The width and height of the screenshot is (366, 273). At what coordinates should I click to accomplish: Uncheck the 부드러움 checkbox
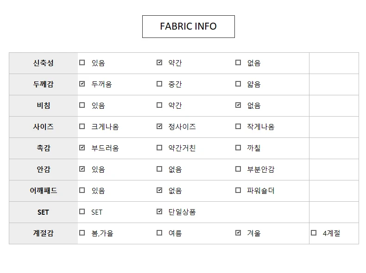pyautogui.click(x=82, y=148)
